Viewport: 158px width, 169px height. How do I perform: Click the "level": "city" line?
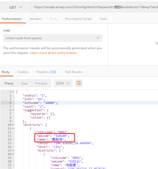pos(50,147)
